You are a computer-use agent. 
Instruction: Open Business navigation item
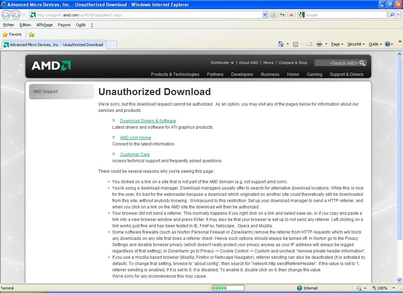tap(270, 74)
